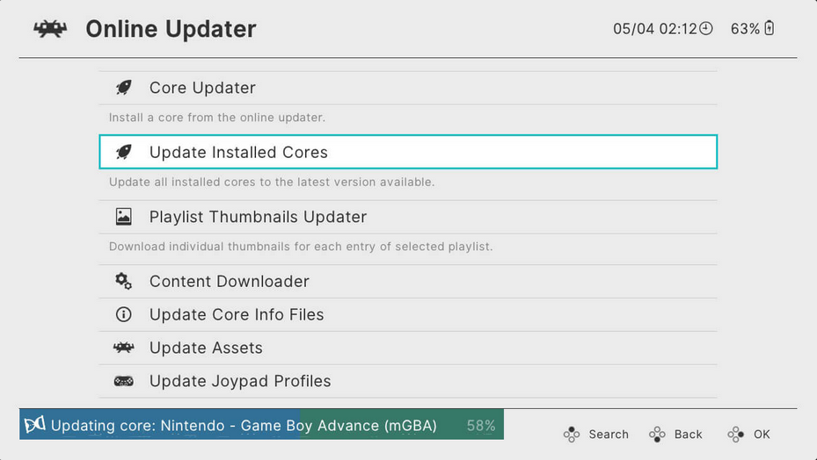Click the rocket icon beside Update Installed Cores

(x=123, y=152)
